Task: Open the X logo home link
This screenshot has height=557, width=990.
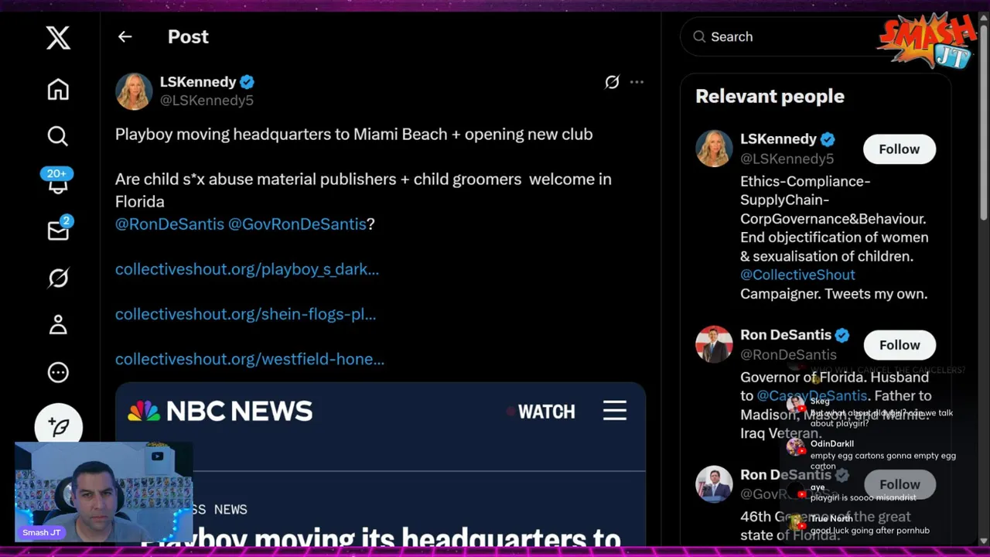Action: [58, 37]
